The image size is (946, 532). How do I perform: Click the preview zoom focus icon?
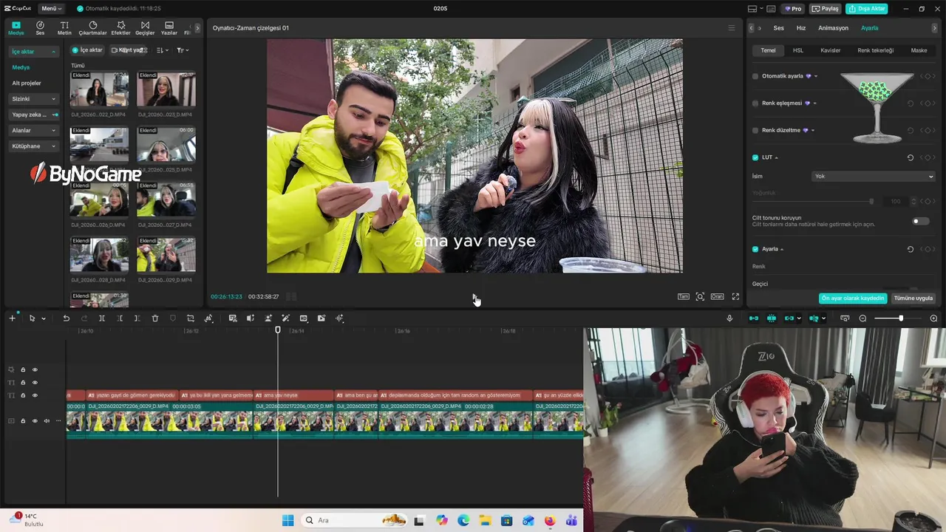[x=700, y=296]
